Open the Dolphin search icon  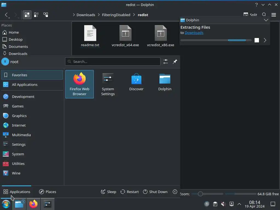264,15
